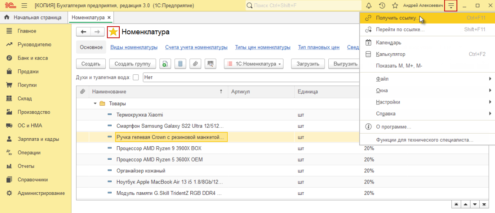This screenshot has width=495, height=213.
Task: Open the notifications bell icon
Action: [x=368, y=5]
